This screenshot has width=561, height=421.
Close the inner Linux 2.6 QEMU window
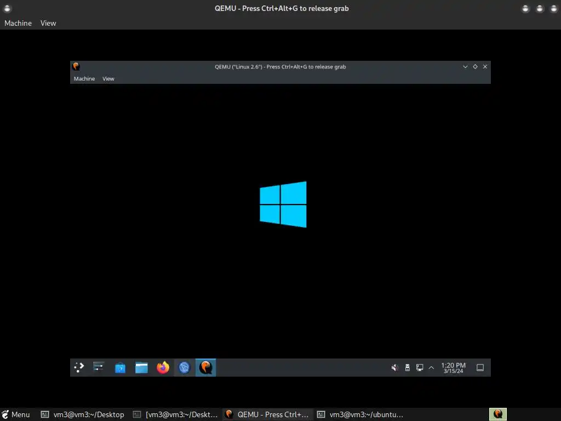tap(485, 66)
